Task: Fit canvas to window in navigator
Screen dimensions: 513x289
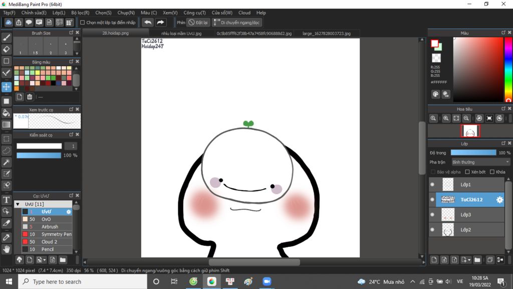Action: point(456,118)
